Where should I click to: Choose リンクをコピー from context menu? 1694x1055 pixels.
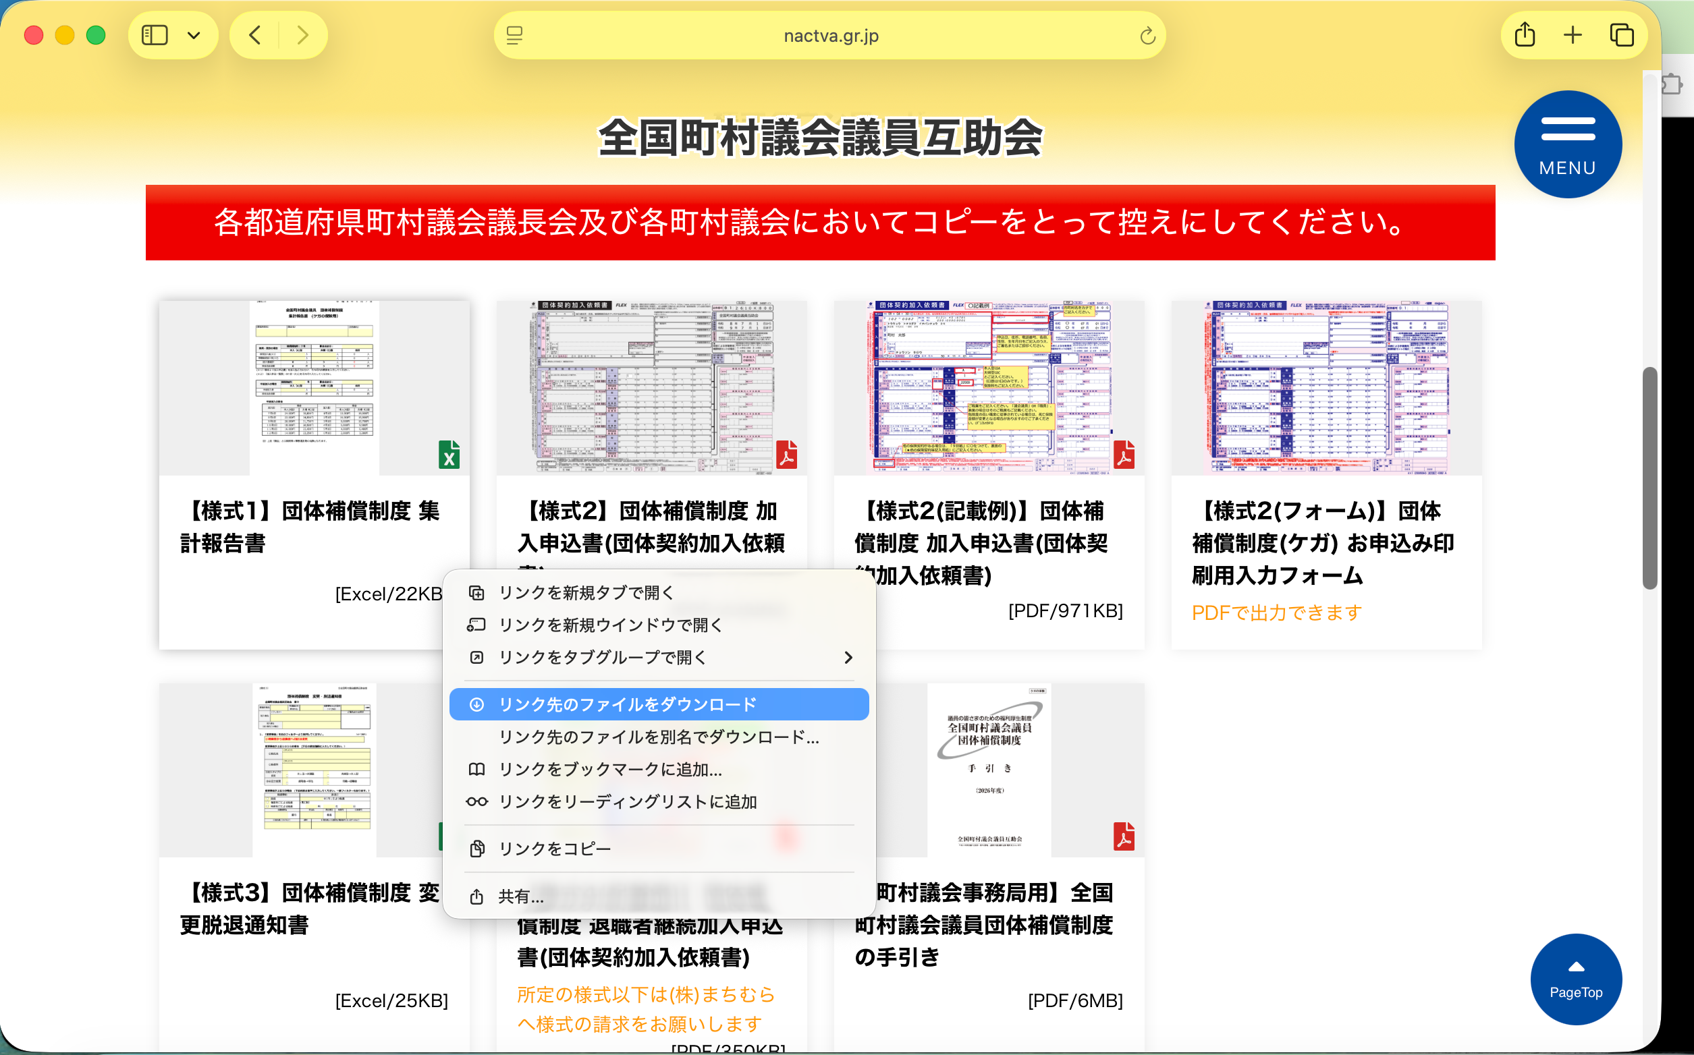pos(659,849)
